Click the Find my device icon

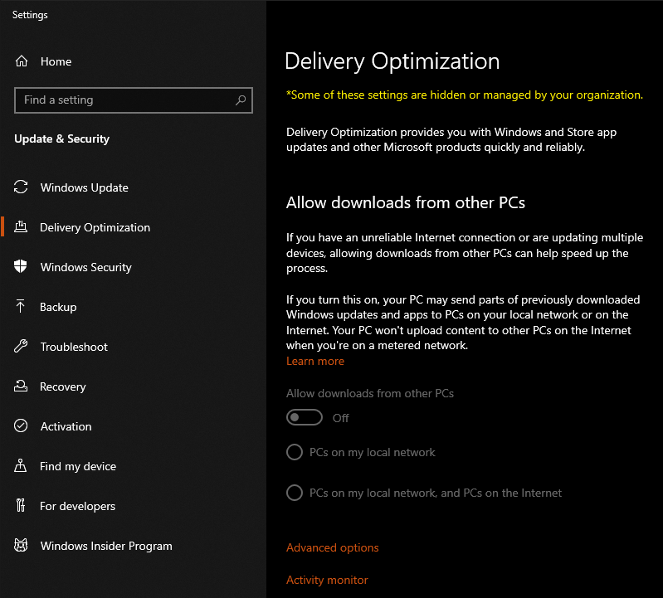20,466
